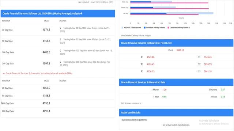Click lightbulb icon in 50 Day SMA row
Image resolution: width=234 pixels, height=131 pixels.
(x=60, y=39)
